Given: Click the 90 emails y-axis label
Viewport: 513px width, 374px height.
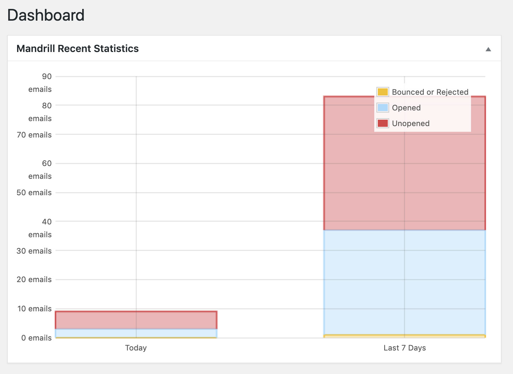Looking at the screenshot, I should (x=40, y=83).
